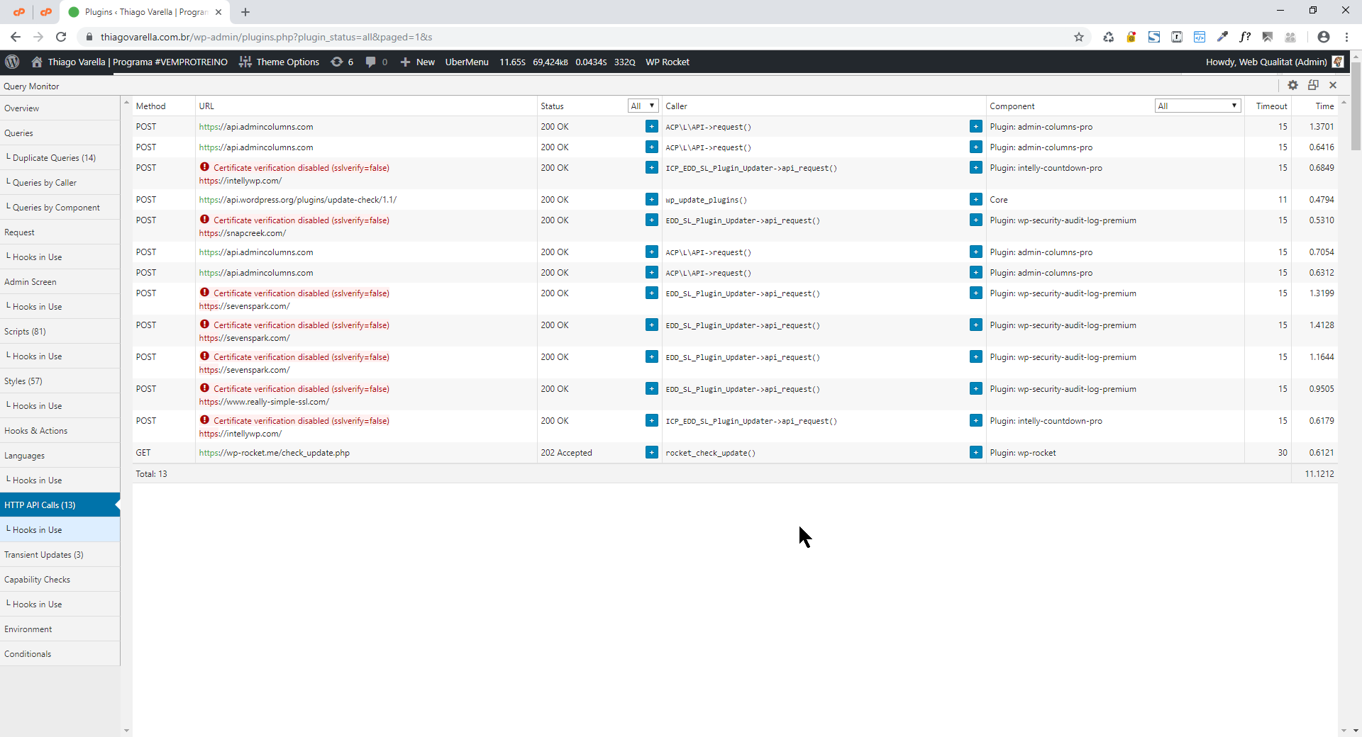The image size is (1362, 737).
Task: Open the comments bubble showing 0
Action: coord(377,62)
